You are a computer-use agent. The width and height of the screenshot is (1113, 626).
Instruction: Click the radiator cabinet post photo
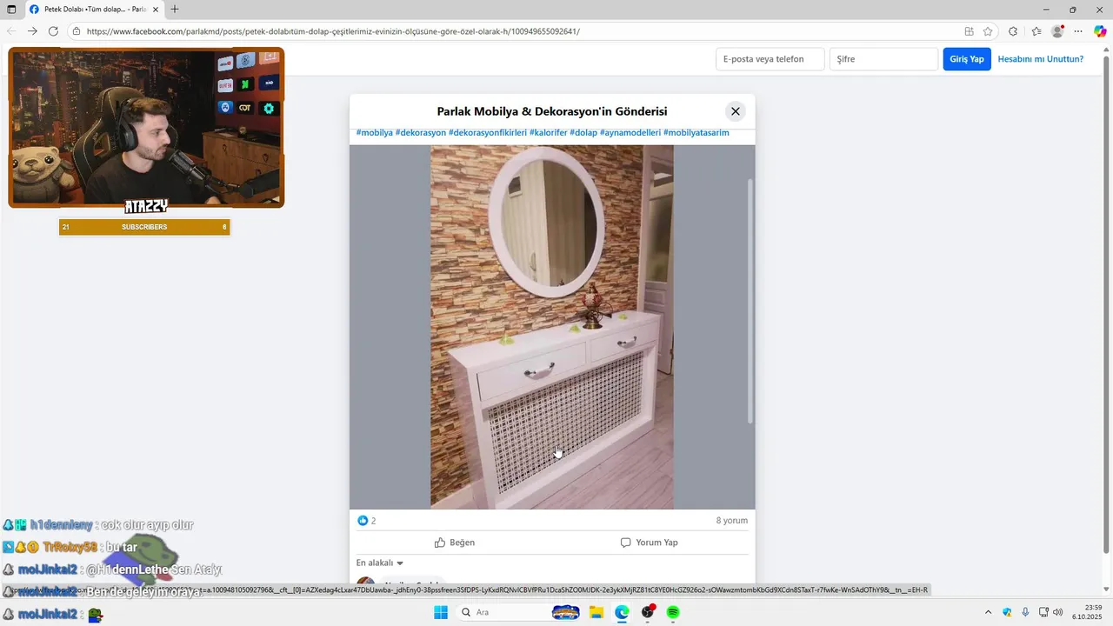(x=552, y=327)
